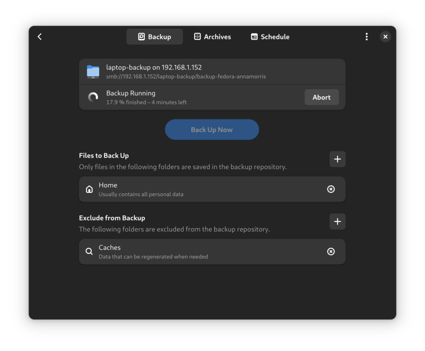
Task: Click the "Data that can be regenerated" text
Action: tap(153, 257)
